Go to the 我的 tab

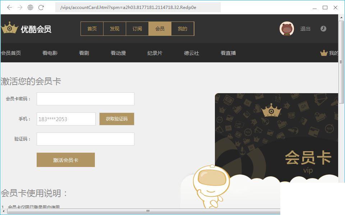[183, 29]
